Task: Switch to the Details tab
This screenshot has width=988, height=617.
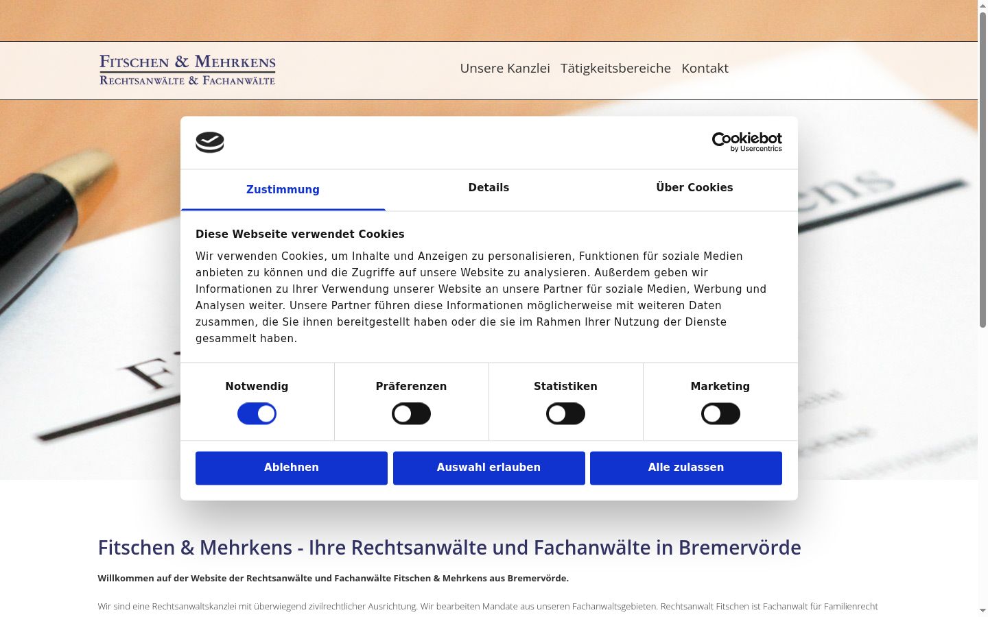Action: (489, 188)
